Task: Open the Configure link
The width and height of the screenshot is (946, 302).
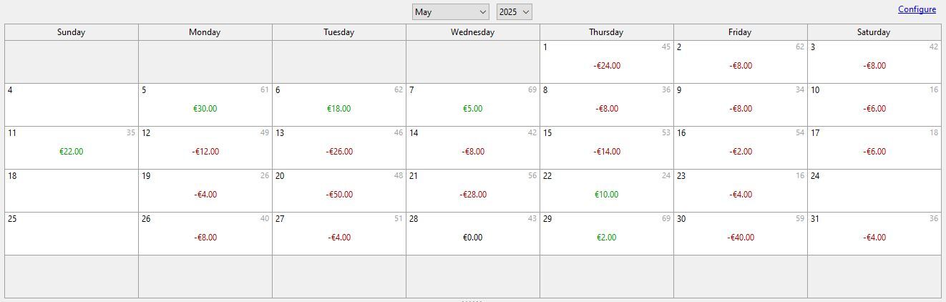Action: tap(917, 9)
